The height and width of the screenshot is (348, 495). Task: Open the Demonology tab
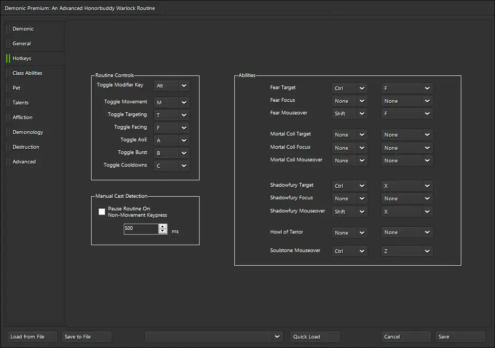(x=35, y=132)
